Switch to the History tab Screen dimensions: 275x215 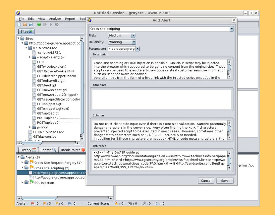click(28, 150)
